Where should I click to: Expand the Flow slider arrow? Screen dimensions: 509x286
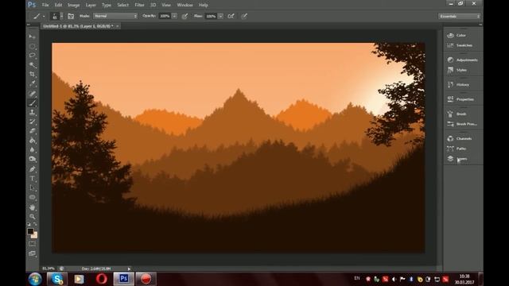tap(220, 16)
